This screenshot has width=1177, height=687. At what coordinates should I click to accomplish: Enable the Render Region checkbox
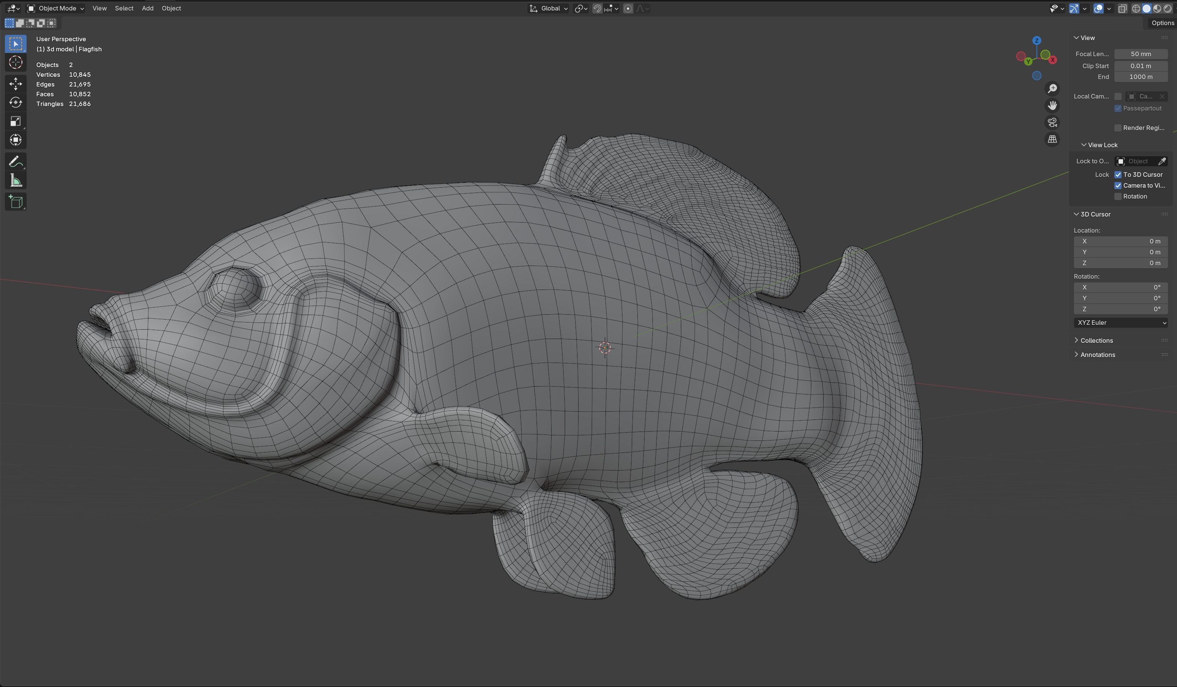point(1118,128)
